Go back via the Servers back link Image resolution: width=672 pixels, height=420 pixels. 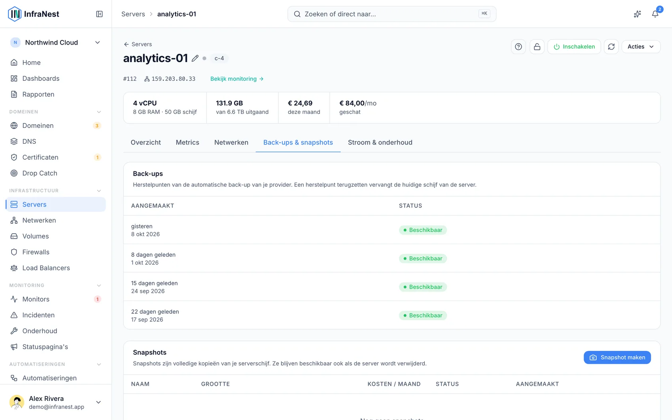(x=138, y=44)
